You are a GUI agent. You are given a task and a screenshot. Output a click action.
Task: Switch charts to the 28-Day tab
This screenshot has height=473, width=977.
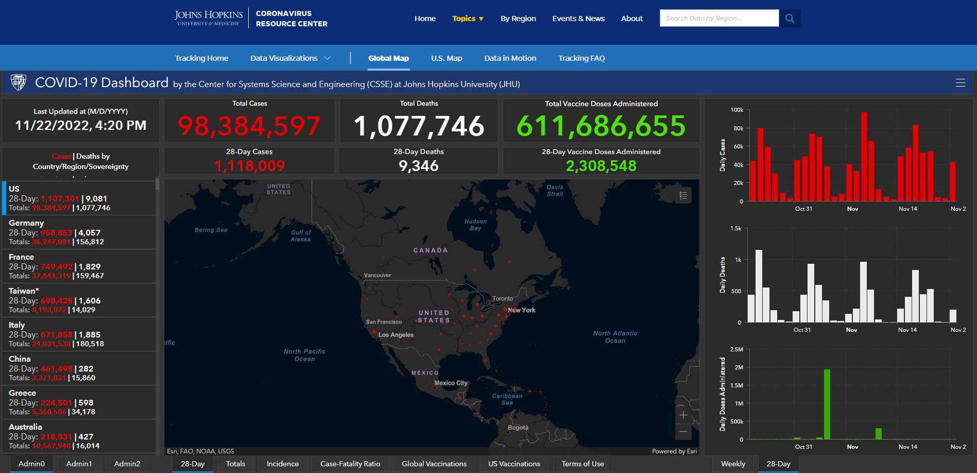tap(778, 464)
